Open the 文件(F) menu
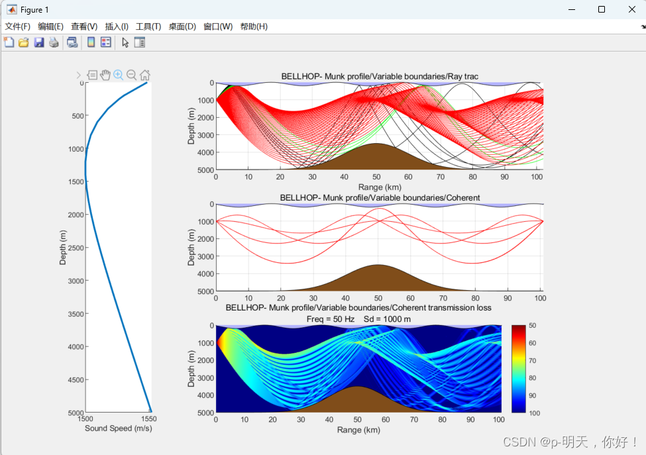Viewport: 646px width, 455px height. [x=17, y=26]
